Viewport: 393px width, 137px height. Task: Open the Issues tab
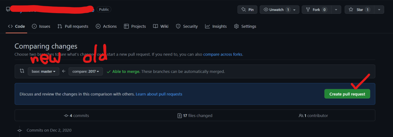pos(41,26)
